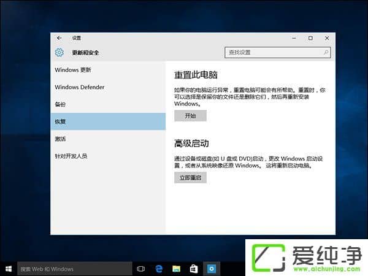This screenshot has height=276, width=368.
Task: Open the Store app from the taskbar
Action: tap(193, 269)
